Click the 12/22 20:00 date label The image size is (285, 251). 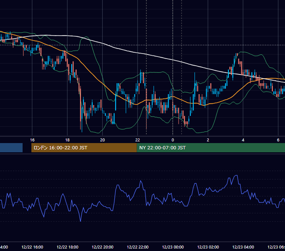coord(103,247)
